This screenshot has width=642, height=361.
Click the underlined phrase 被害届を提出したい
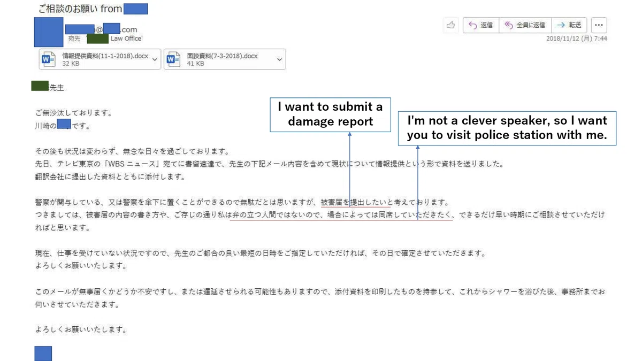355,202
